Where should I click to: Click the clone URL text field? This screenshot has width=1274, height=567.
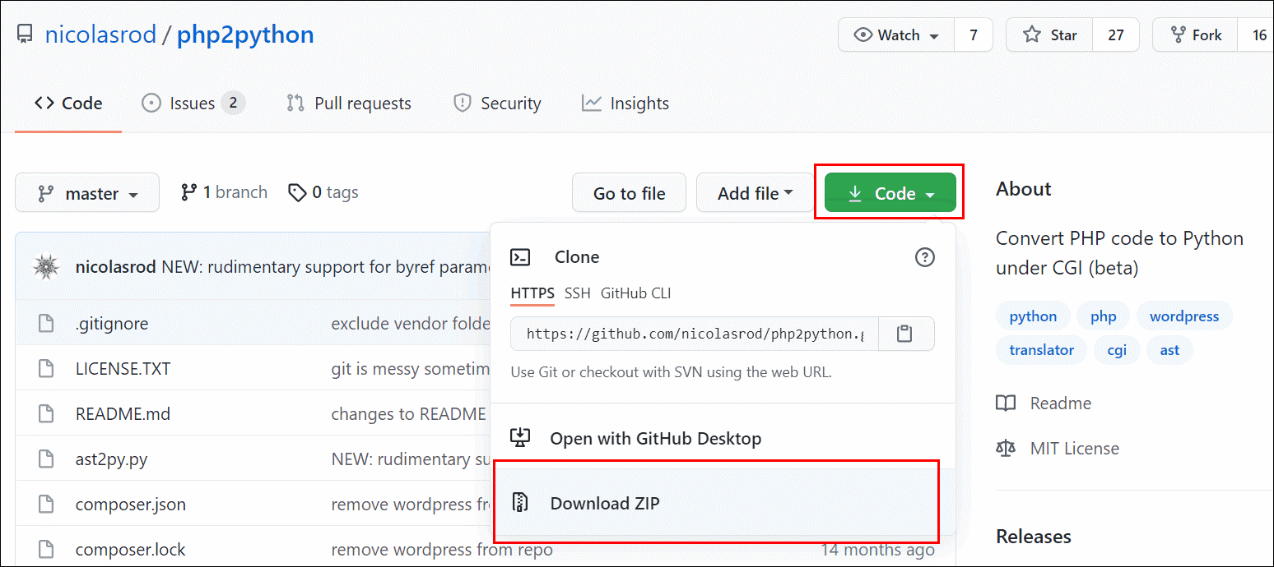(x=695, y=334)
